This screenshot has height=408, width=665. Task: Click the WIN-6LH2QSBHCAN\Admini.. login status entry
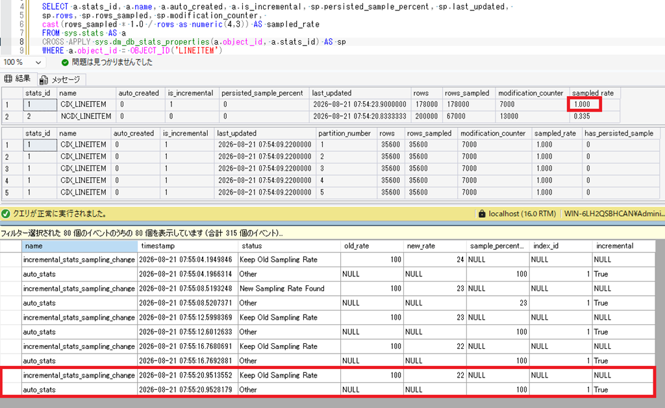614,213
